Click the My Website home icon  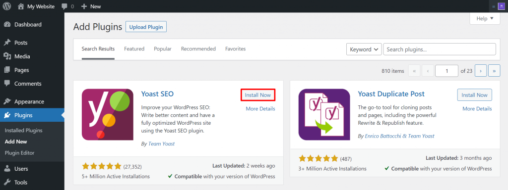click(21, 6)
